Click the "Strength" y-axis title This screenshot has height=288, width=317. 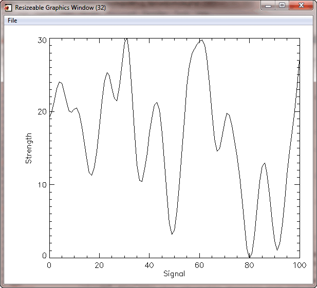tap(29, 148)
